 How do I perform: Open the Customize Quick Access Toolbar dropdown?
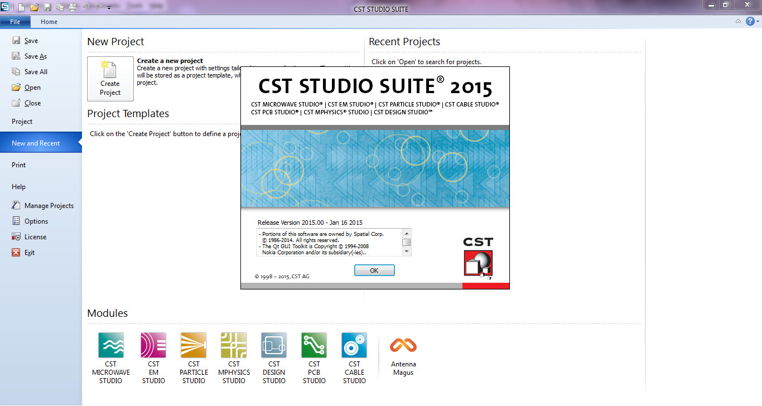[109, 8]
